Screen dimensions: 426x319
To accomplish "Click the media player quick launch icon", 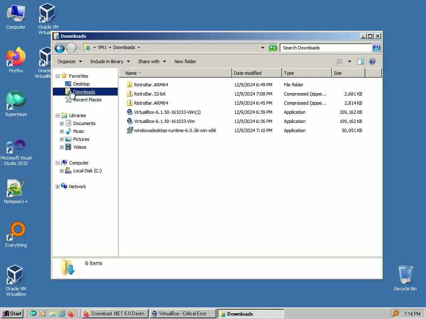I will (x=43, y=314).
